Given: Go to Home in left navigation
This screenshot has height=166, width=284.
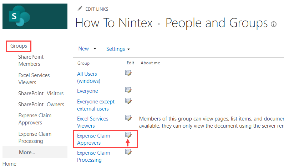Looking at the screenshot, I should [9, 164].
